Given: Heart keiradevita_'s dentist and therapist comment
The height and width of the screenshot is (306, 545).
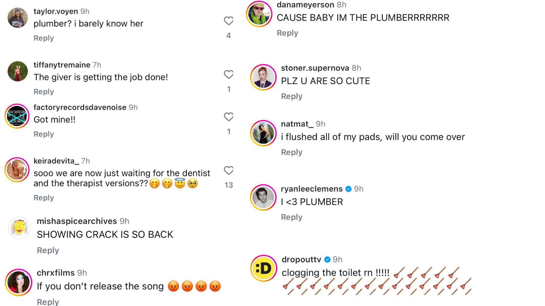Looking at the screenshot, I should point(229,170).
